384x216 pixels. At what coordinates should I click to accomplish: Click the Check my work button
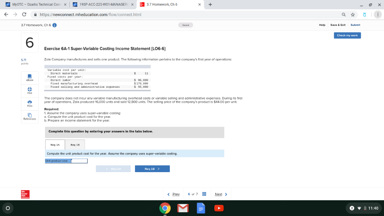click(347, 36)
